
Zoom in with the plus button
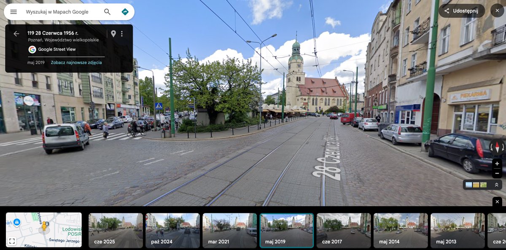coord(497,164)
